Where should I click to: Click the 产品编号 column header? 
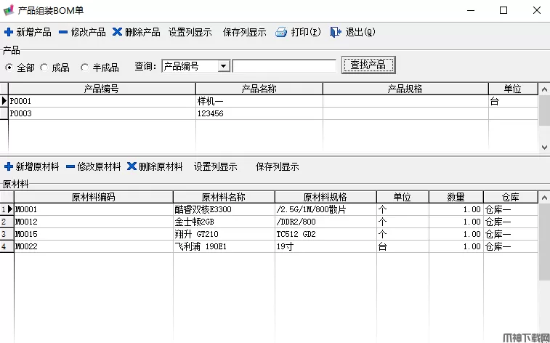click(x=102, y=89)
